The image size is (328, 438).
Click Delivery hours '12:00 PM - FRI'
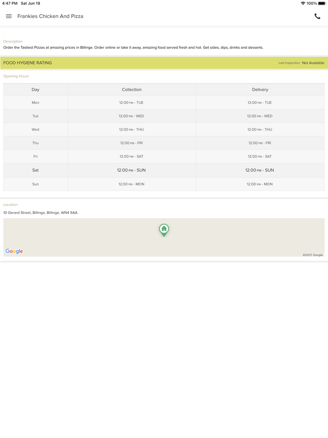click(x=260, y=143)
